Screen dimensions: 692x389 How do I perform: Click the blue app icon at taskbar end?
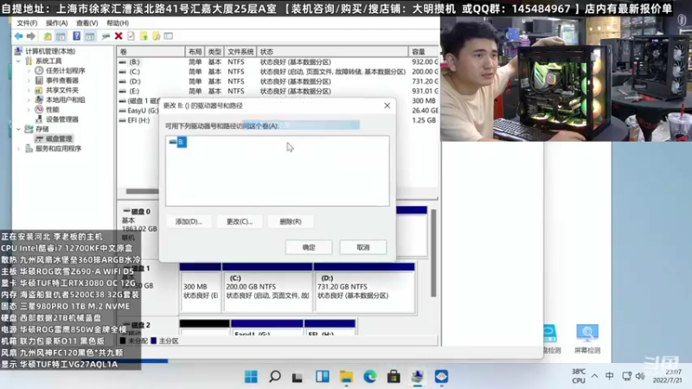pyautogui.click(x=441, y=377)
